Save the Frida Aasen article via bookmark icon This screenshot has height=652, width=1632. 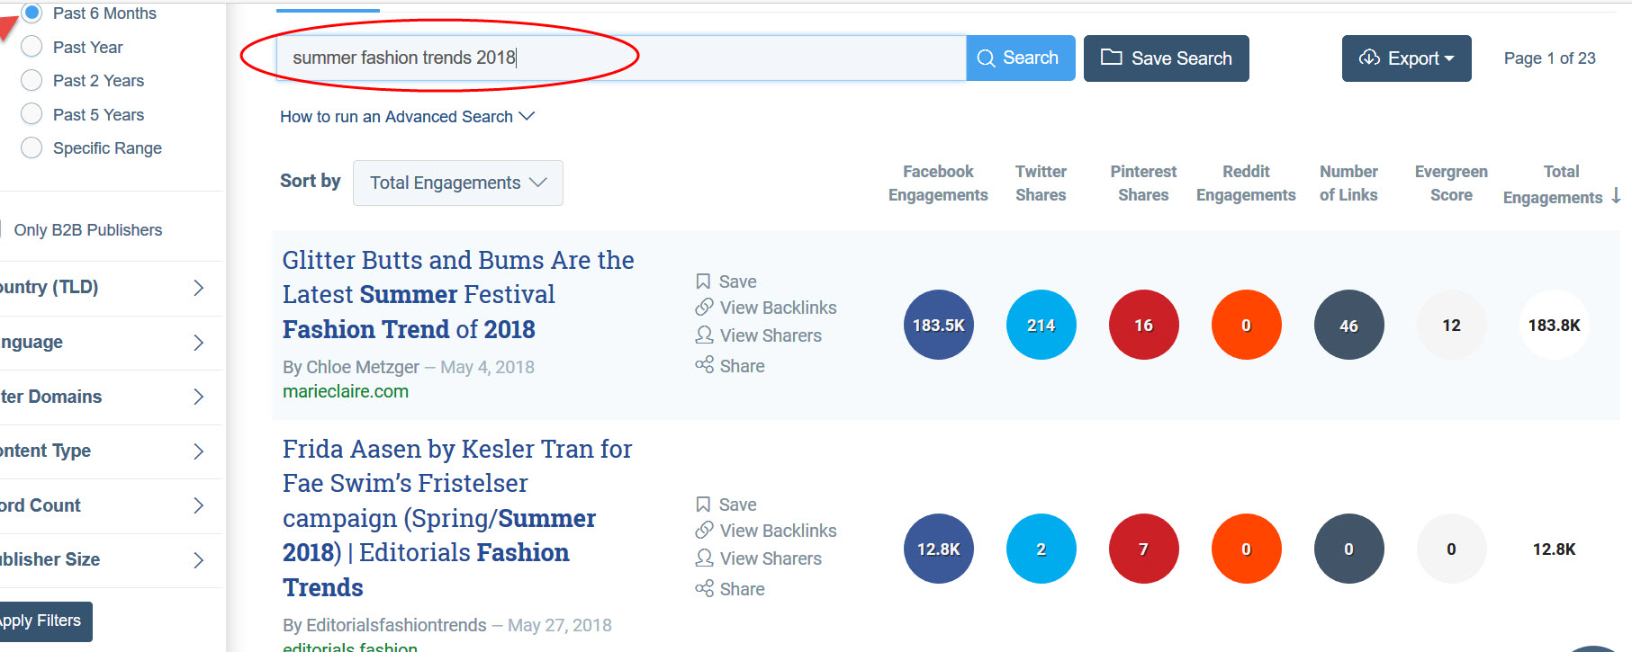[704, 505]
